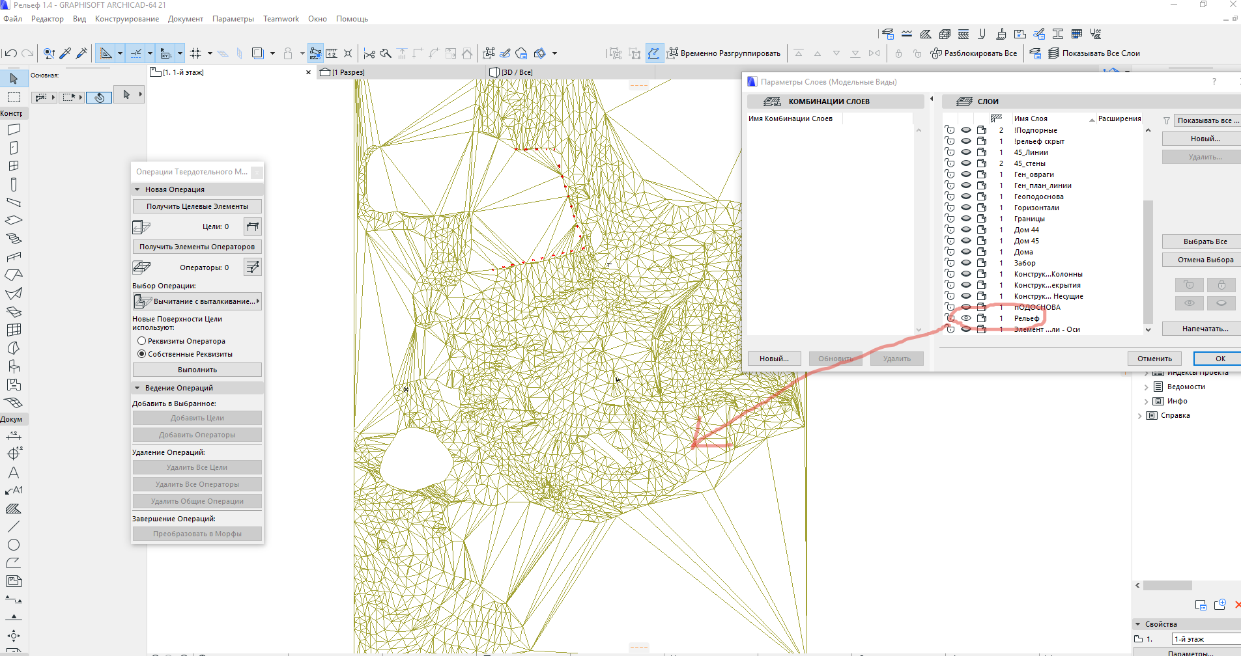Collapse the Свойства panel section
The image size is (1241, 656).
pyautogui.click(x=1137, y=624)
